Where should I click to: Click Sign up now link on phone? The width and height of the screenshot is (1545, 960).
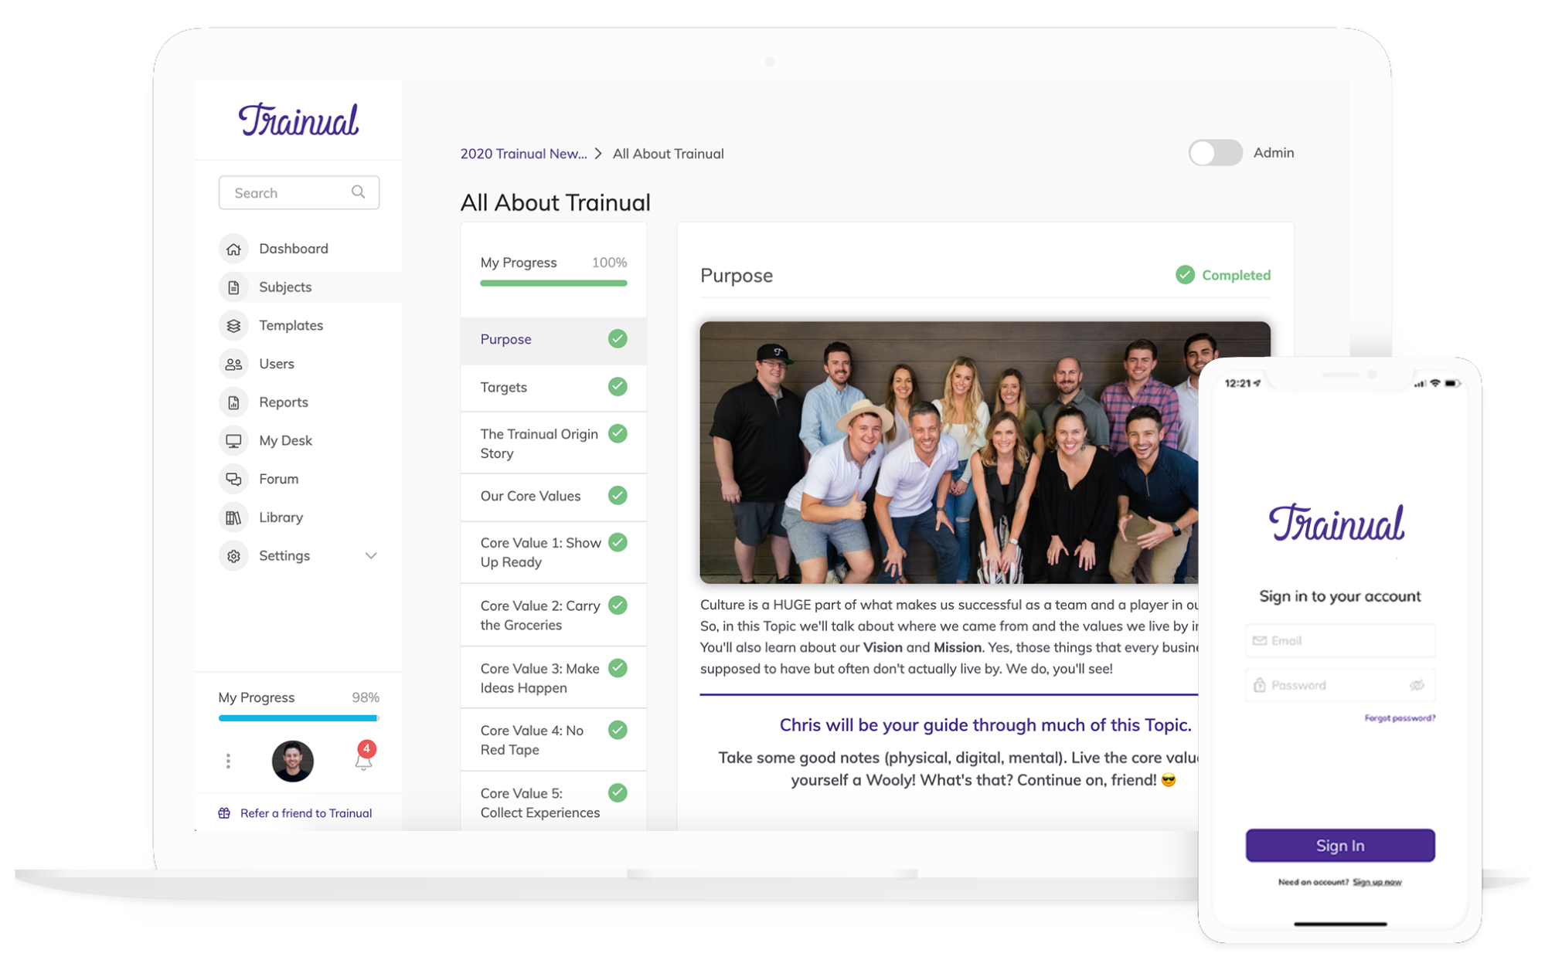click(1377, 882)
